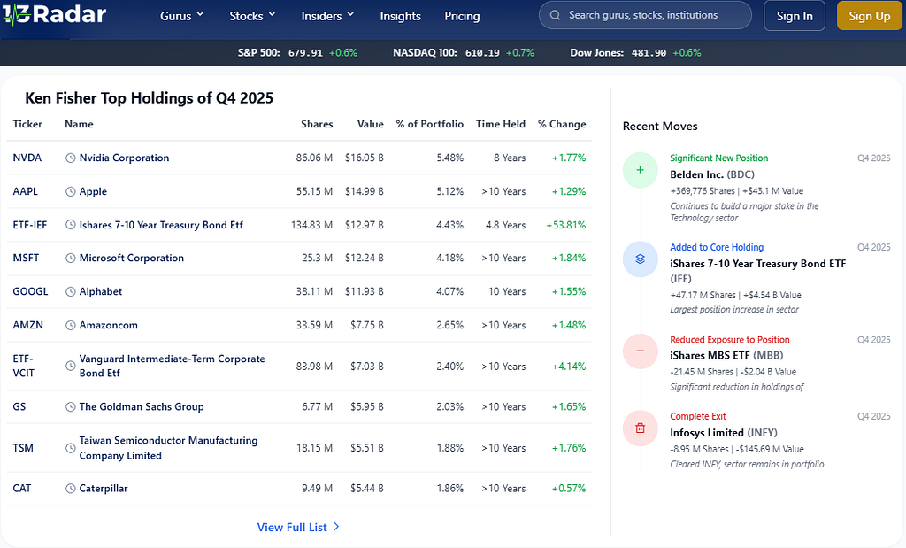Open the AAPL ticker link

[x=26, y=191]
